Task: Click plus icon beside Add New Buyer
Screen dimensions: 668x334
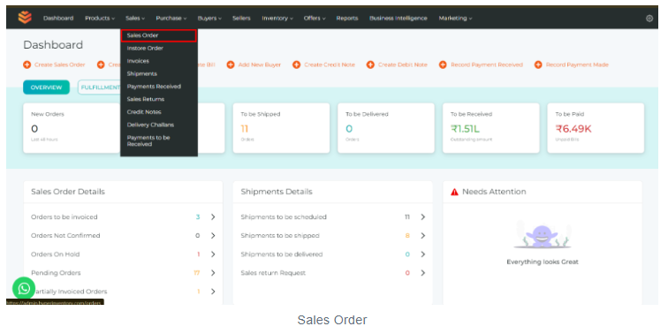Action: [x=231, y=65]
